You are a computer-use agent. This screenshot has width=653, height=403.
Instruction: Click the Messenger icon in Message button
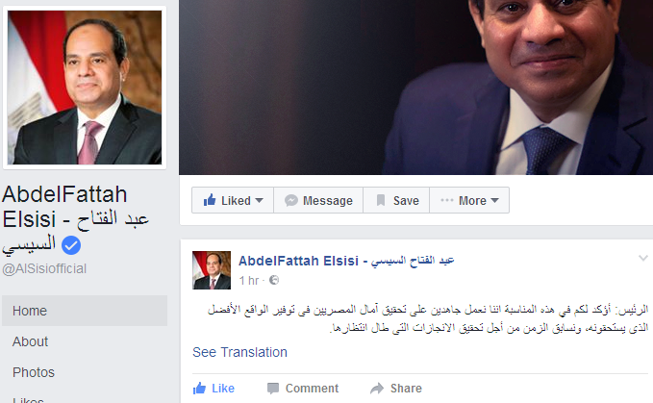pyautogui.click(x=291, y=201)
